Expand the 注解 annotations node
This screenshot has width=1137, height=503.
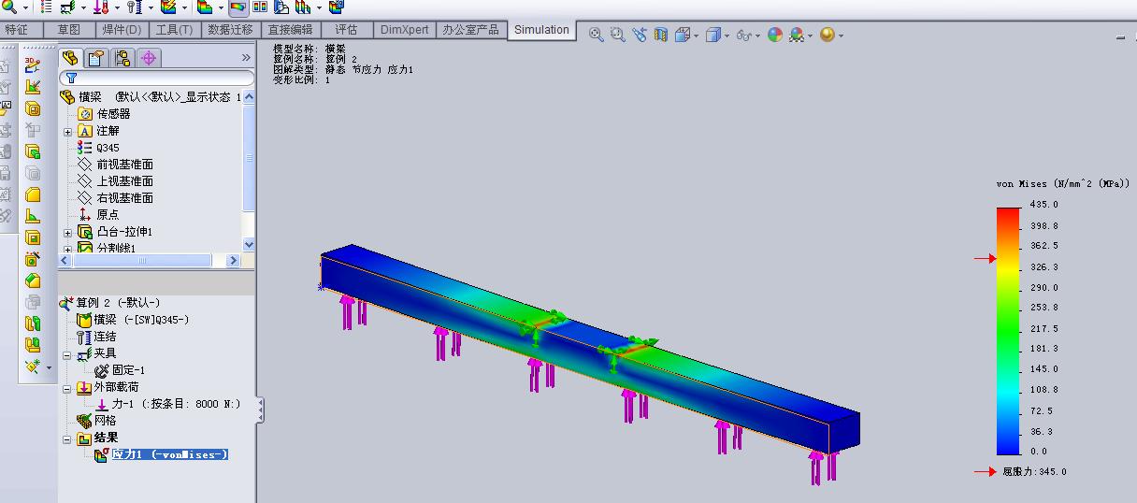tap(67, 132)
